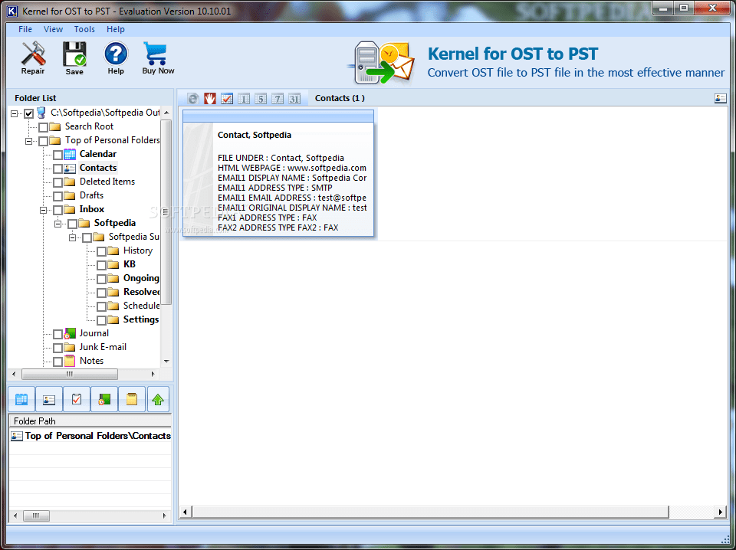Viewport: 736px width, 550px height.
Task: Click contacts pane horizontal scroll right arrow
Action: (721, 512)
